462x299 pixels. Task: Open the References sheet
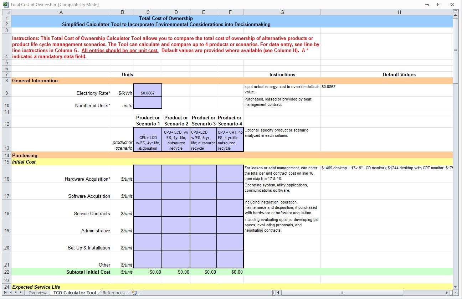pyautogui.click(x=113, y=292)
